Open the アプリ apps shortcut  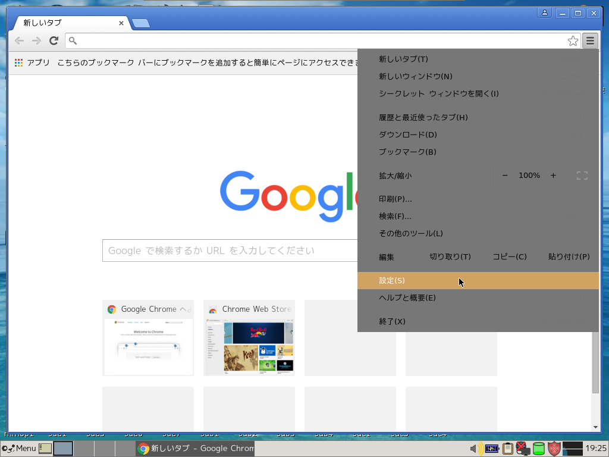pos(32,62)
